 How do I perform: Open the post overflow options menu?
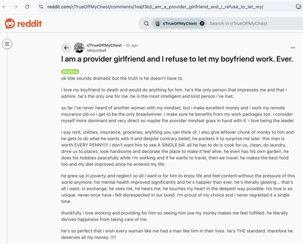[x=293, y=48]
